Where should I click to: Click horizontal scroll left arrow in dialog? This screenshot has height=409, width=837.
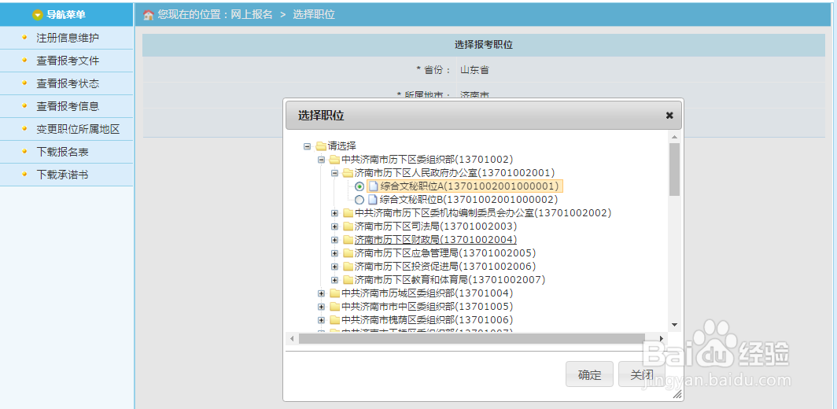point(291,338)
